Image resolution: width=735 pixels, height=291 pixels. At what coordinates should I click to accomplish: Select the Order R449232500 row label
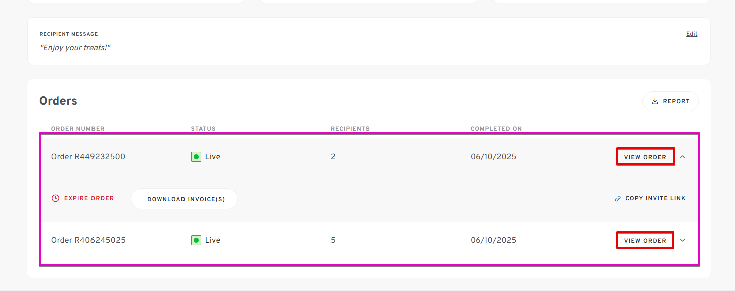[88, 157]
